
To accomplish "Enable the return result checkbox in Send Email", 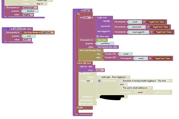I will [x=80, y=104].
